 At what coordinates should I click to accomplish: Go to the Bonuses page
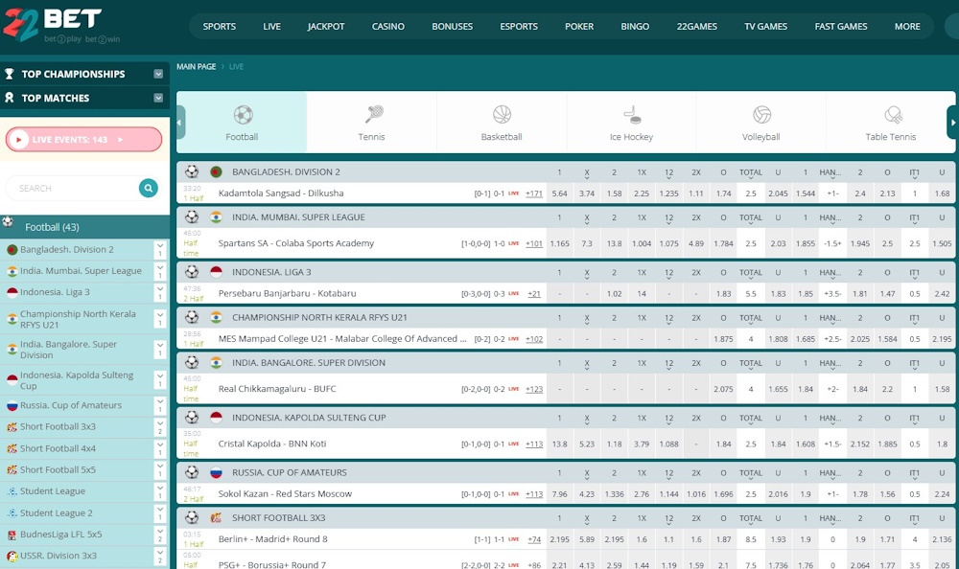pyautogui.click(x=452, y=26)
